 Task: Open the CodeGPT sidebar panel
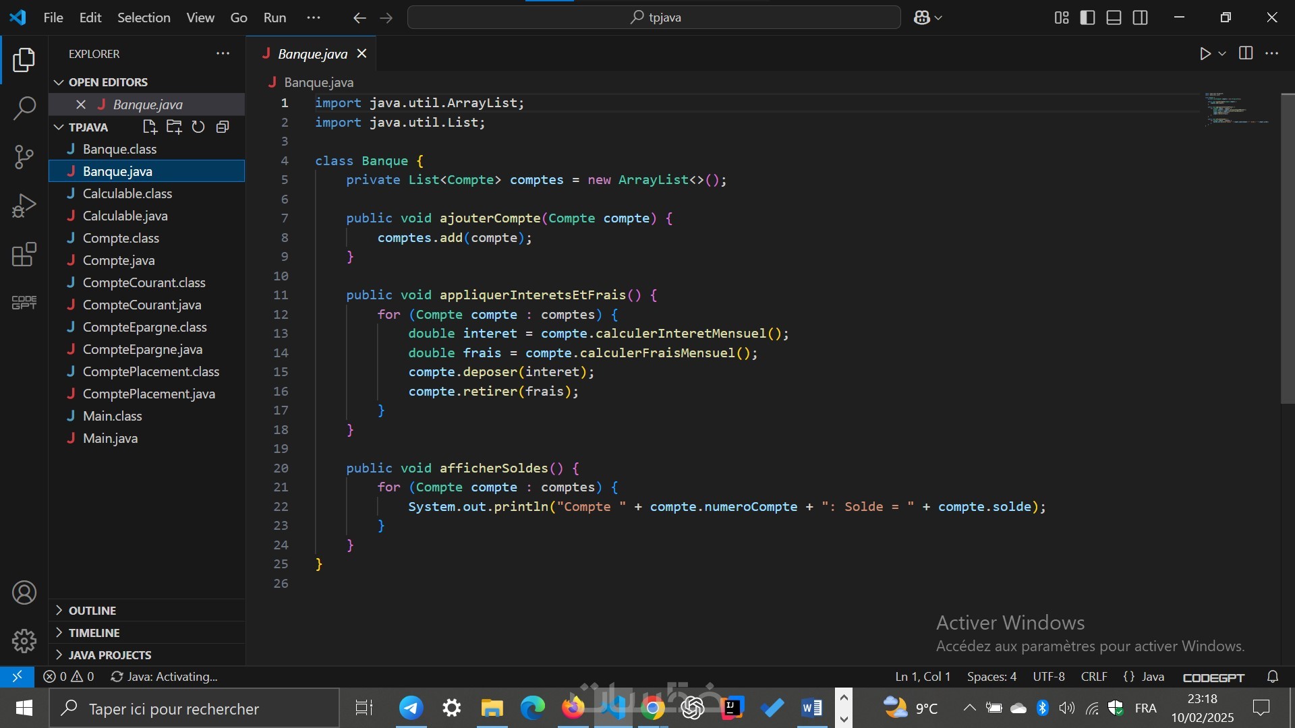(x=24, y=303)
